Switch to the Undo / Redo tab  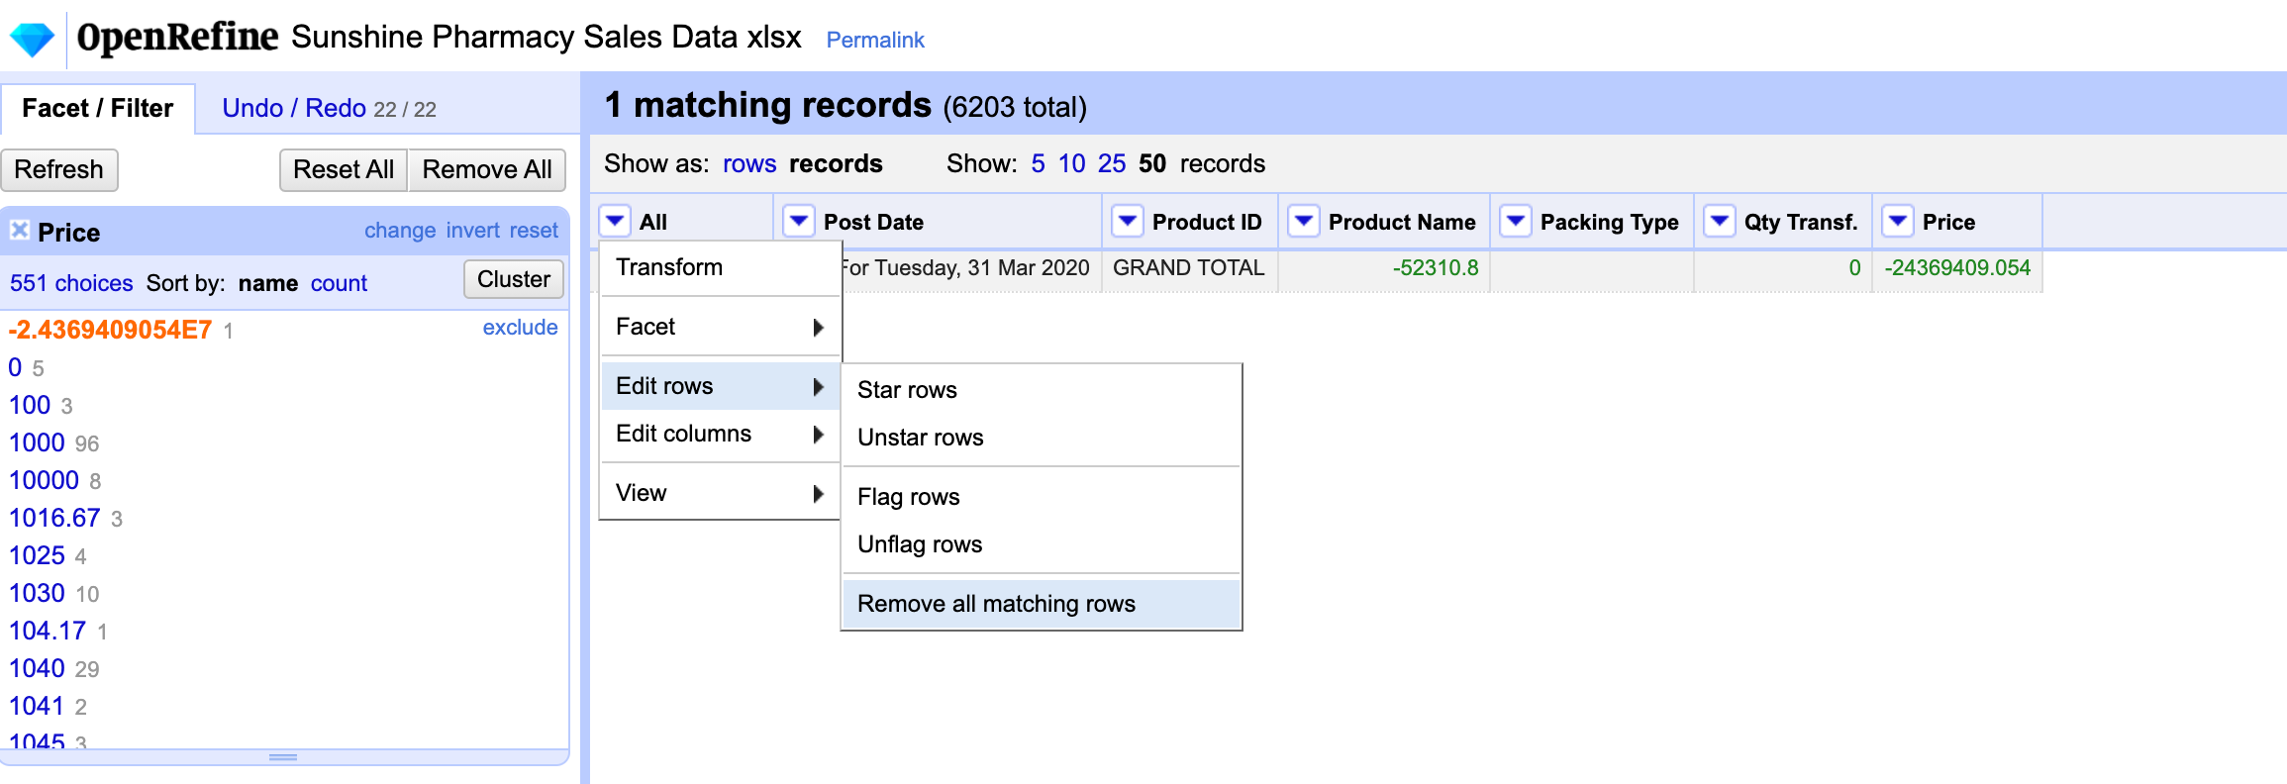pos(294,108)
